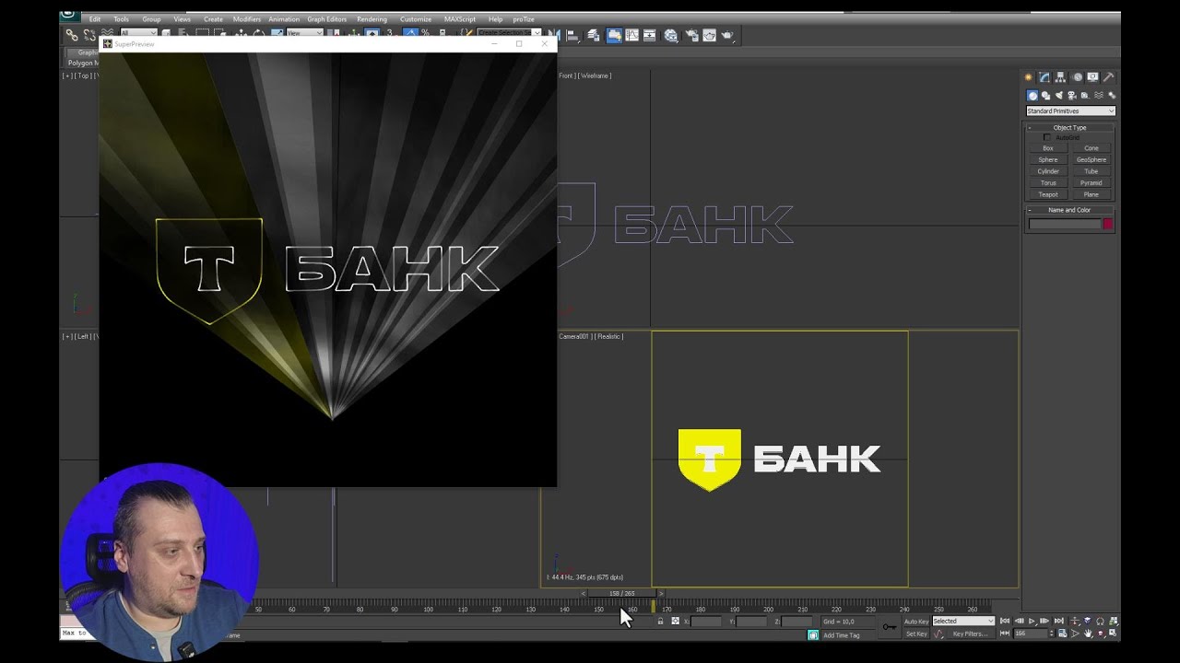The width and height of the screenshot is (1180, 663).
Task: Select the Lights category icon
Action: click(x=1059, y=96)
